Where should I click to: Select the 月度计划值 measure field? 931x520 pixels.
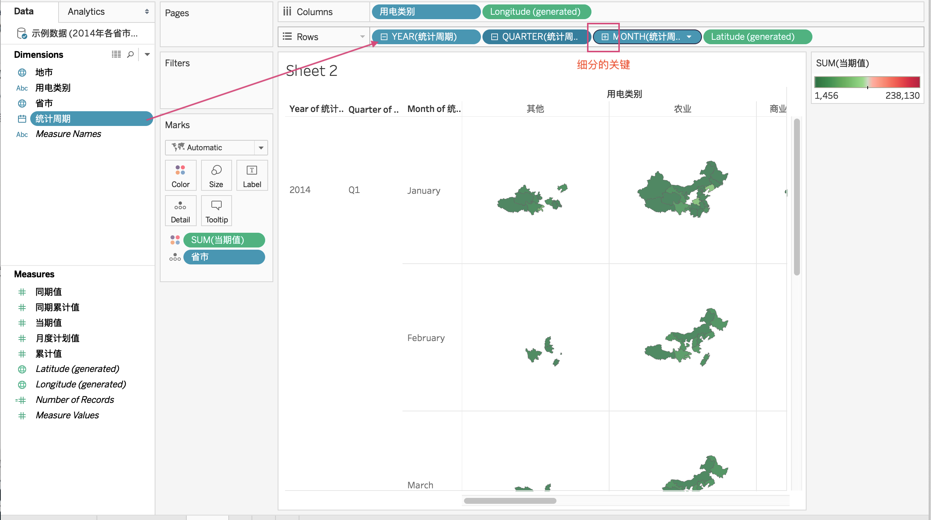coord(57,338)
